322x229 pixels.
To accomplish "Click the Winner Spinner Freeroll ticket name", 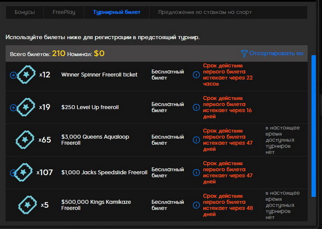I will tap(99, 75).
